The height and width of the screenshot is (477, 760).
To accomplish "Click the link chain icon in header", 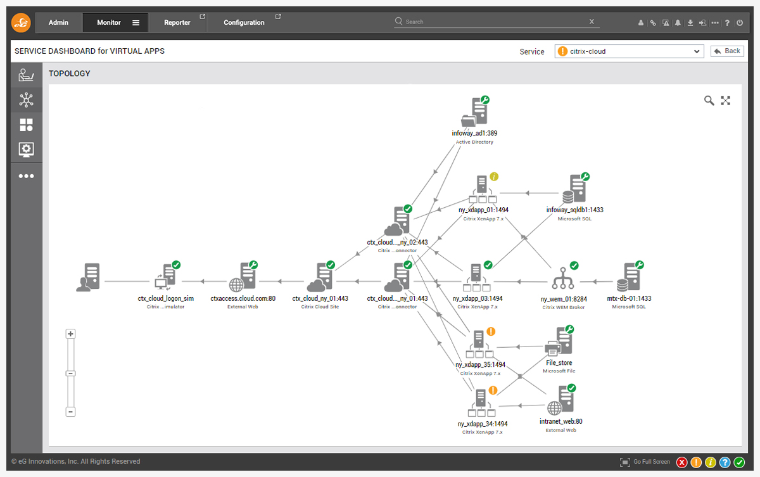I will 653,23.
